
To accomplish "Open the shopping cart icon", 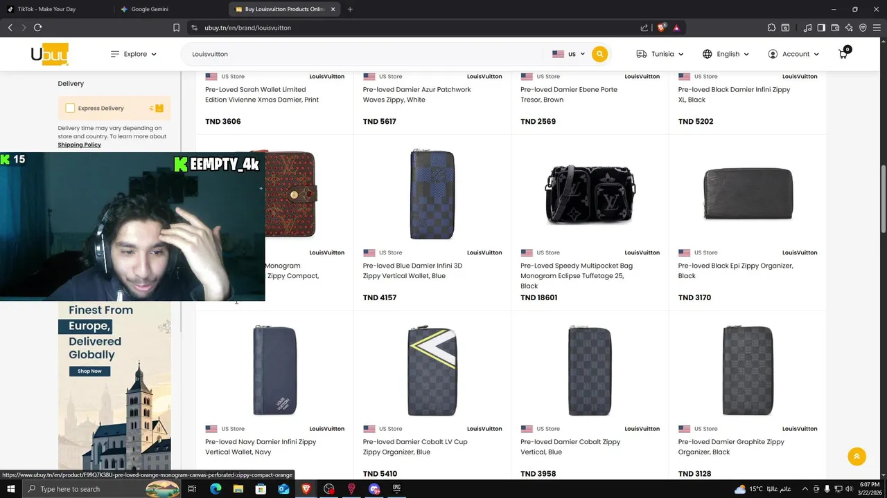I will tap(843, 53).
